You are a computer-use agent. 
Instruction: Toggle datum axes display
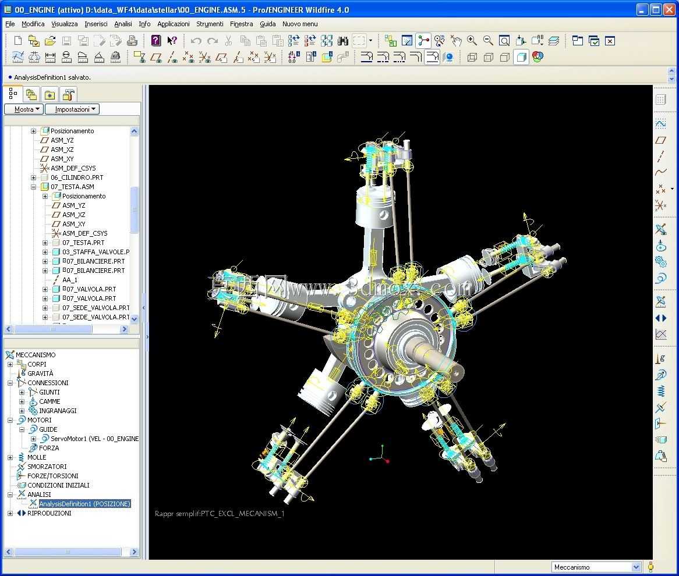pyautogui.click(x=172, y=56)
